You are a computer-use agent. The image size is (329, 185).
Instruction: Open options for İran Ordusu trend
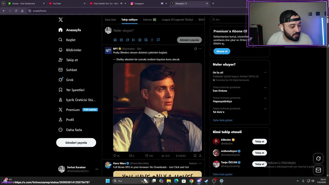tap(265, 88)
